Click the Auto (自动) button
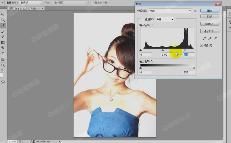 [210, 24]
